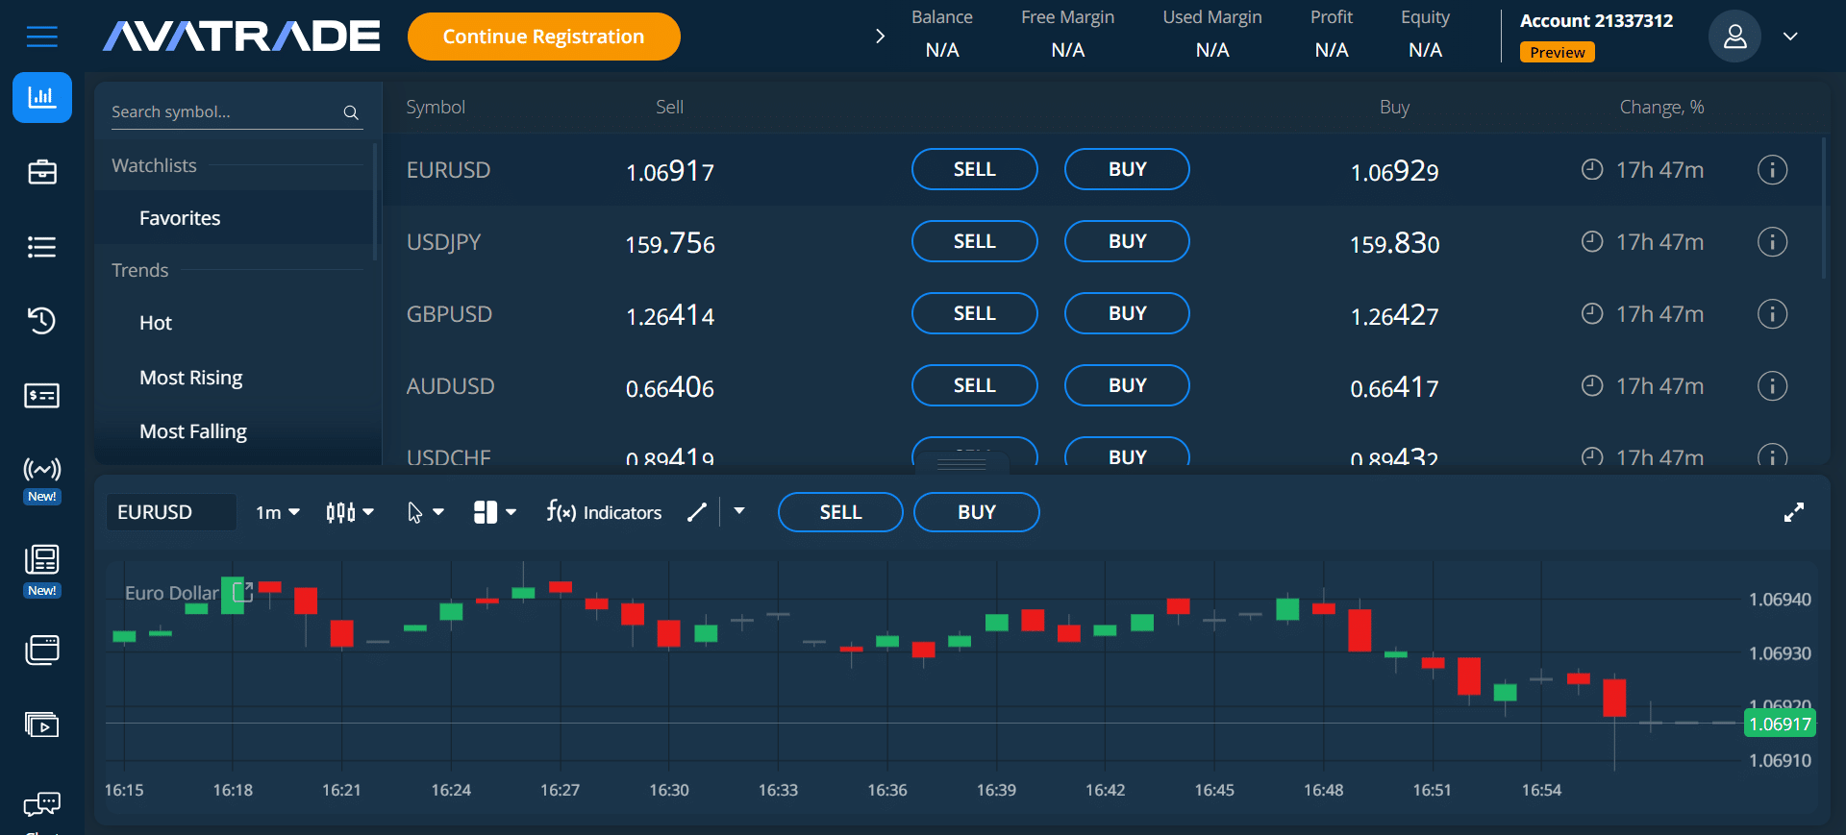Click SELL for AUDUSD row
Screen dimensions: 1846x835
coord(975,385)
